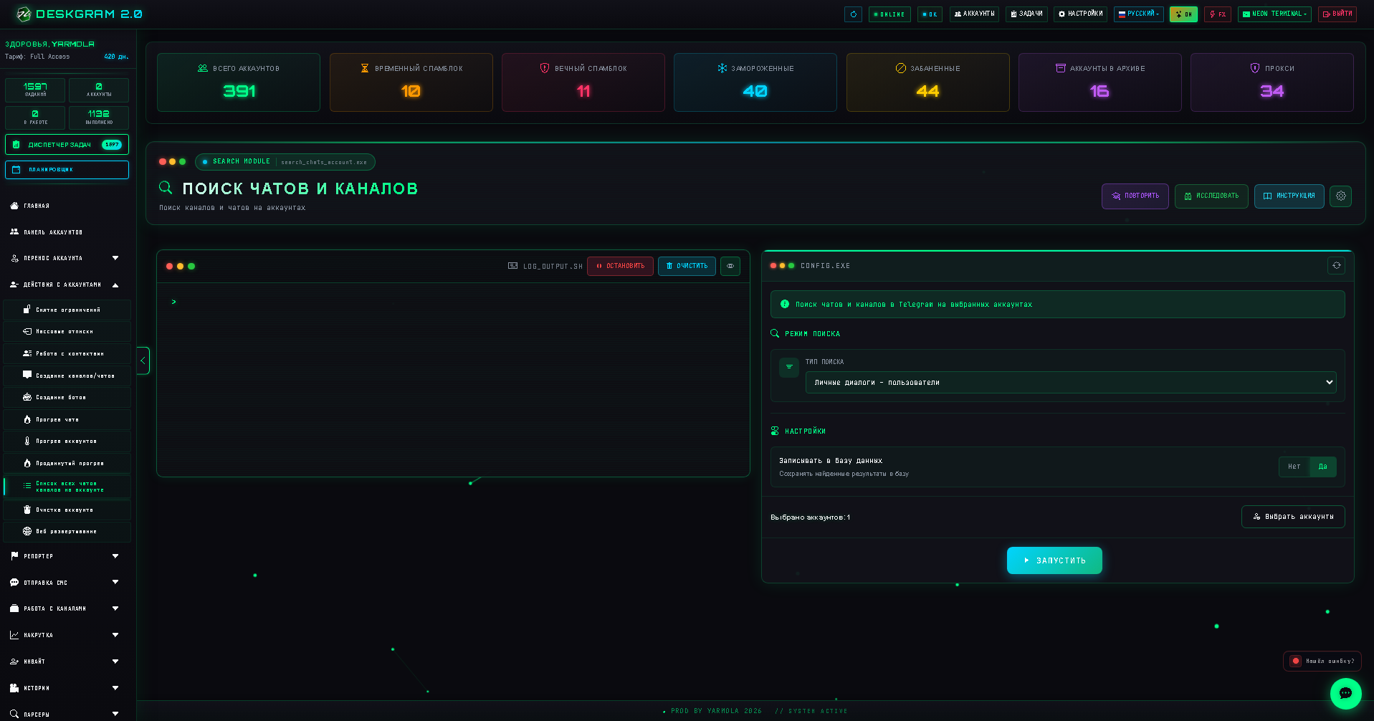Open Задачи in top navigation
The height and width of the screenshot is (721, 1374).
click(x=1026, y=14)
